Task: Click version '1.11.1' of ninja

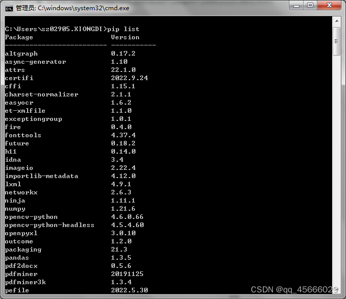Action: click(x=123, y=201)
